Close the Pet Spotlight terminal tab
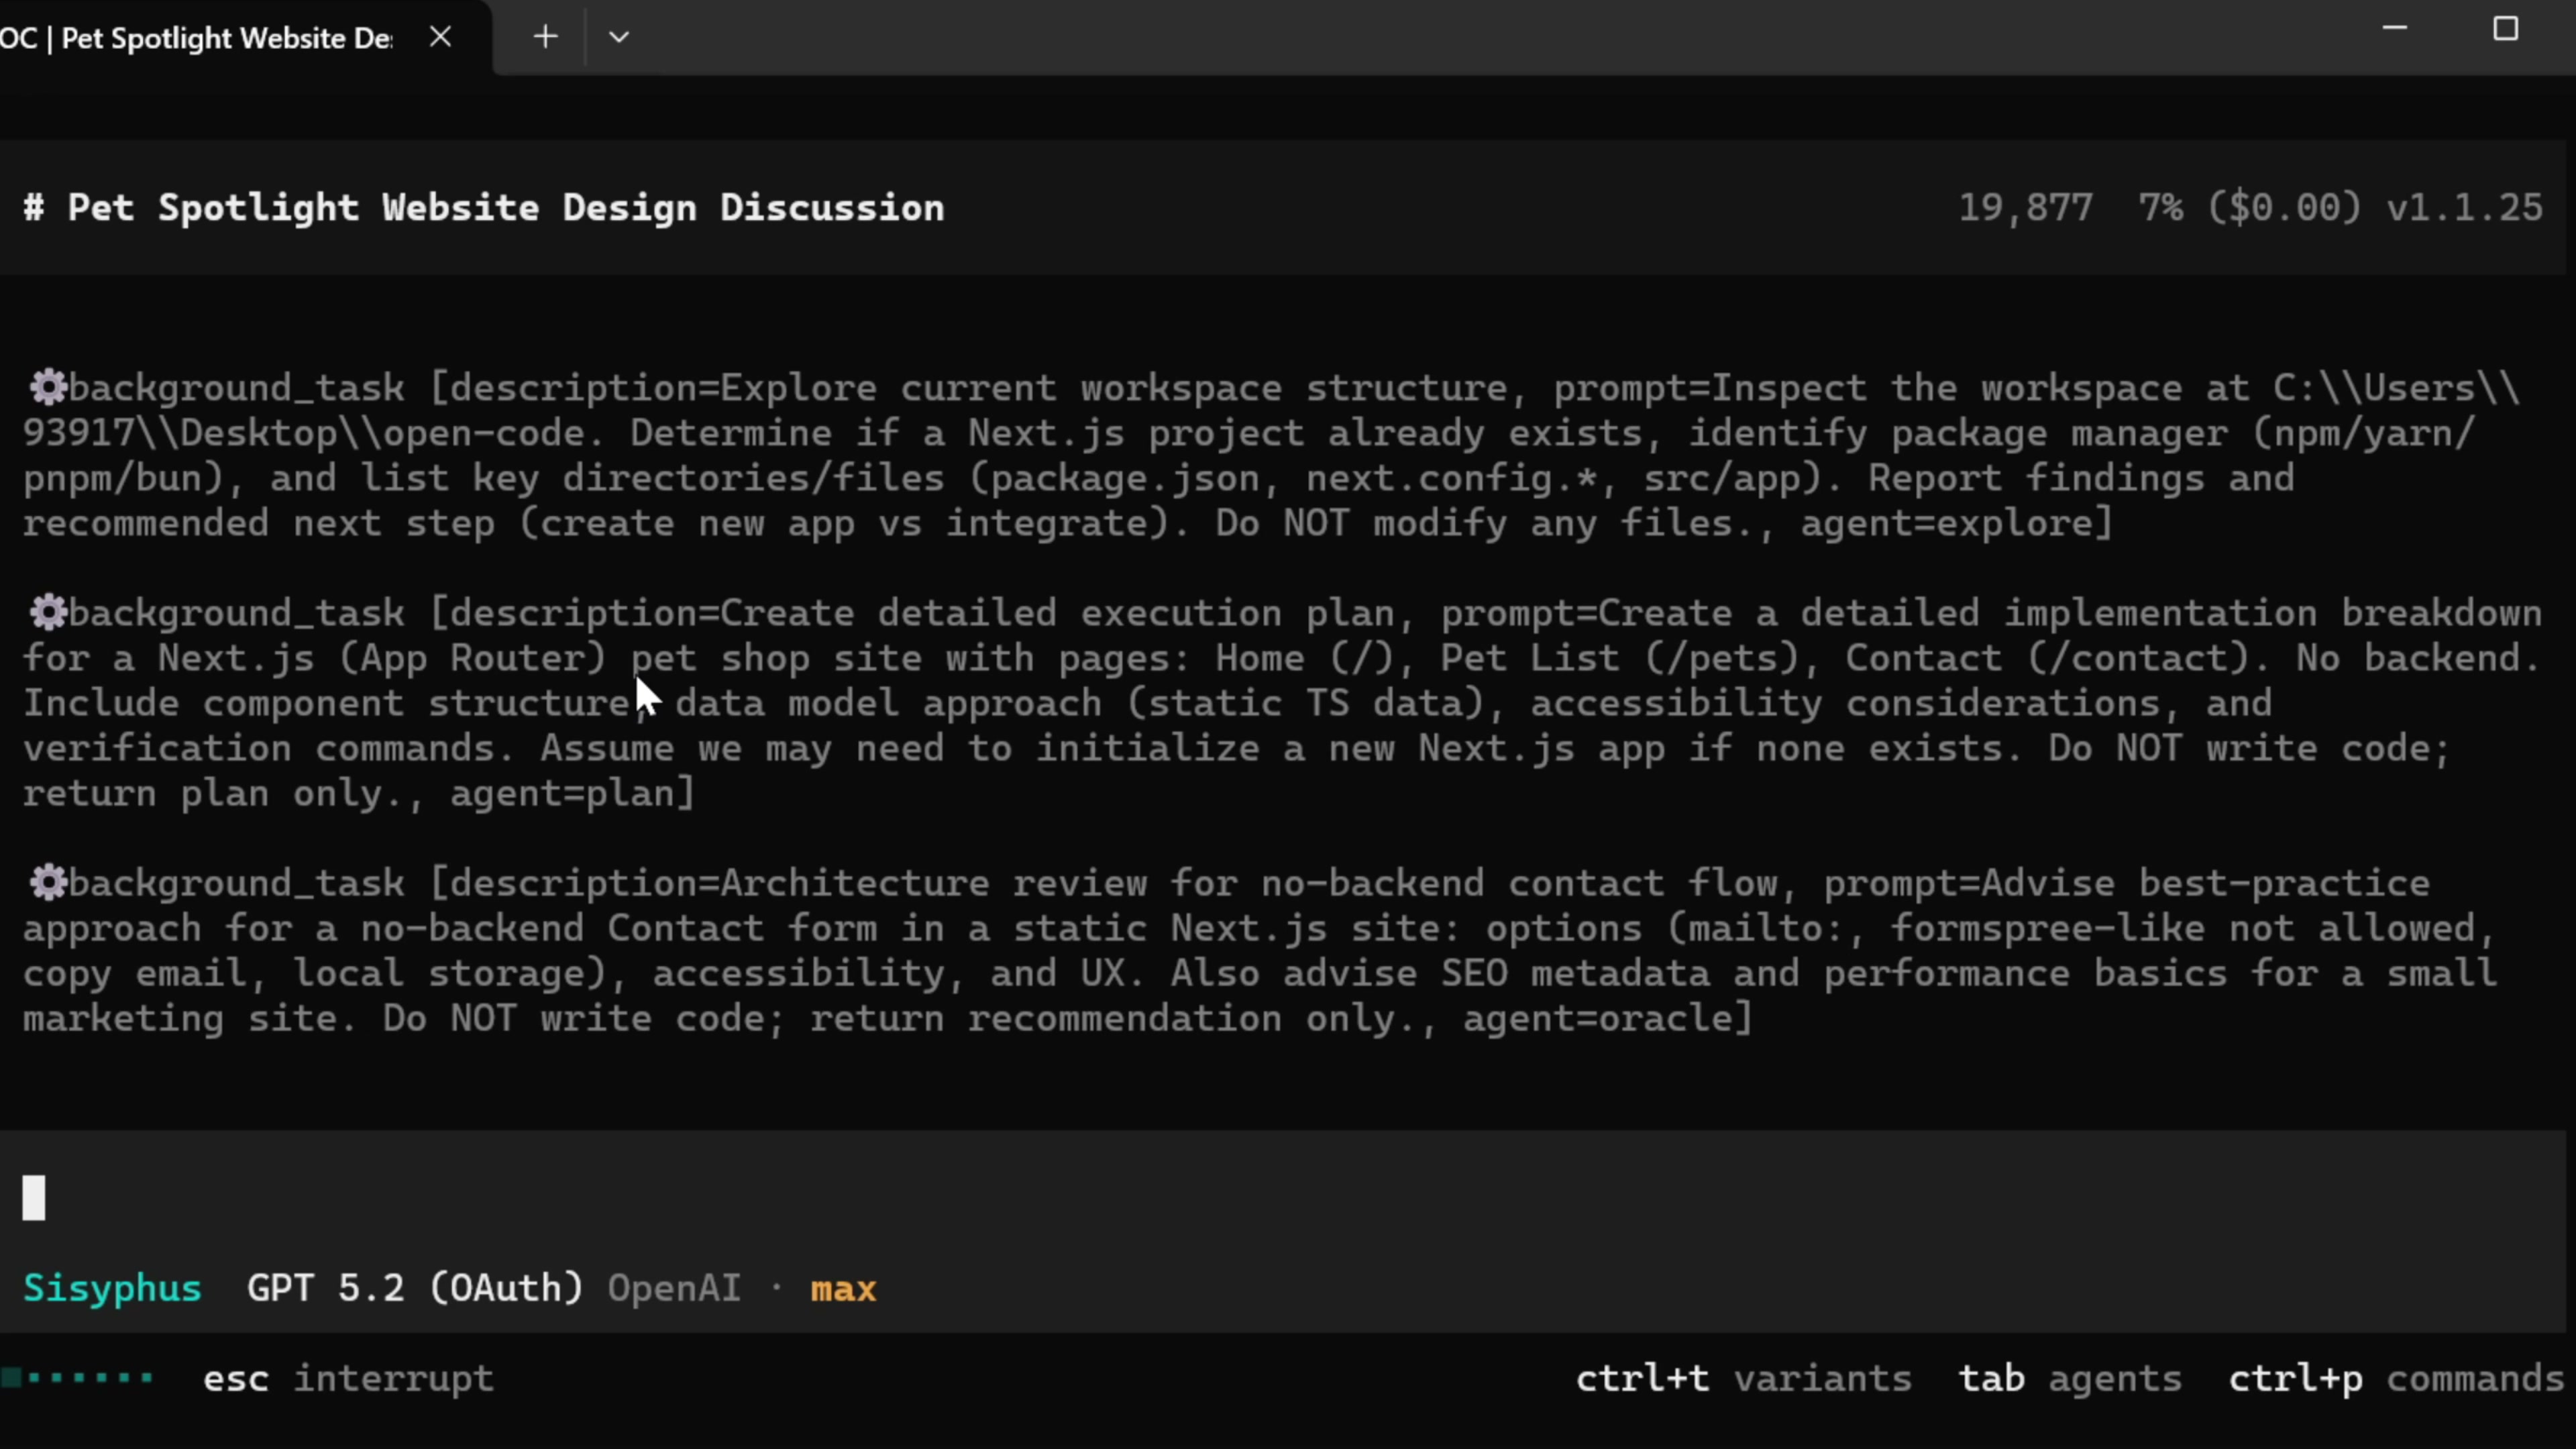 click(x=440, y=37)
